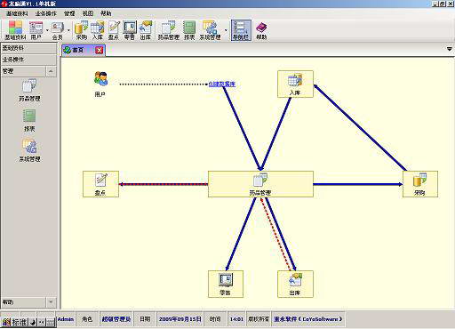
Task: Click the 创建药房库 hyperlink
Action: point(222,84)
